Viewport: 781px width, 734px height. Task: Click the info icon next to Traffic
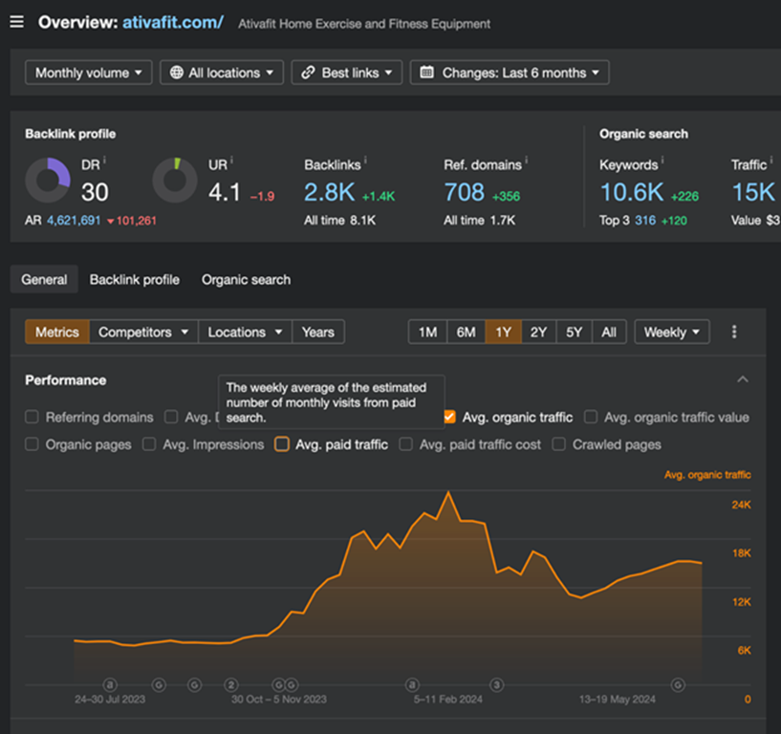(771, 160)
